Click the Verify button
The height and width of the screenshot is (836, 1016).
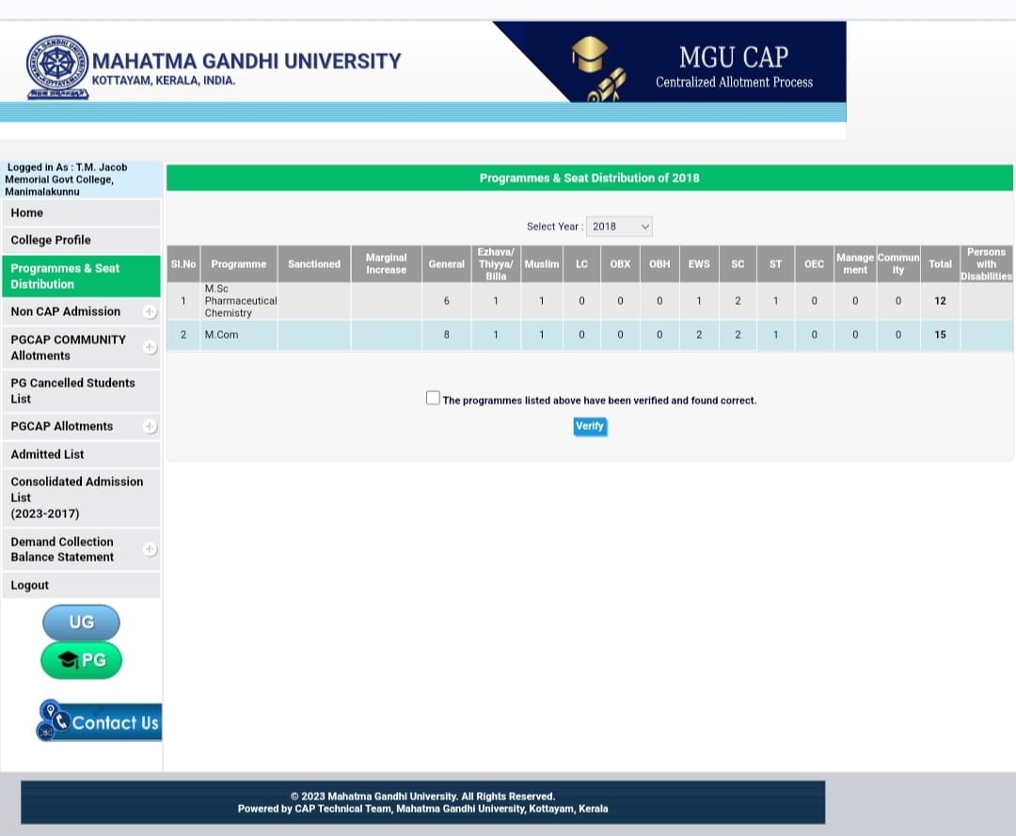(590, 426)
